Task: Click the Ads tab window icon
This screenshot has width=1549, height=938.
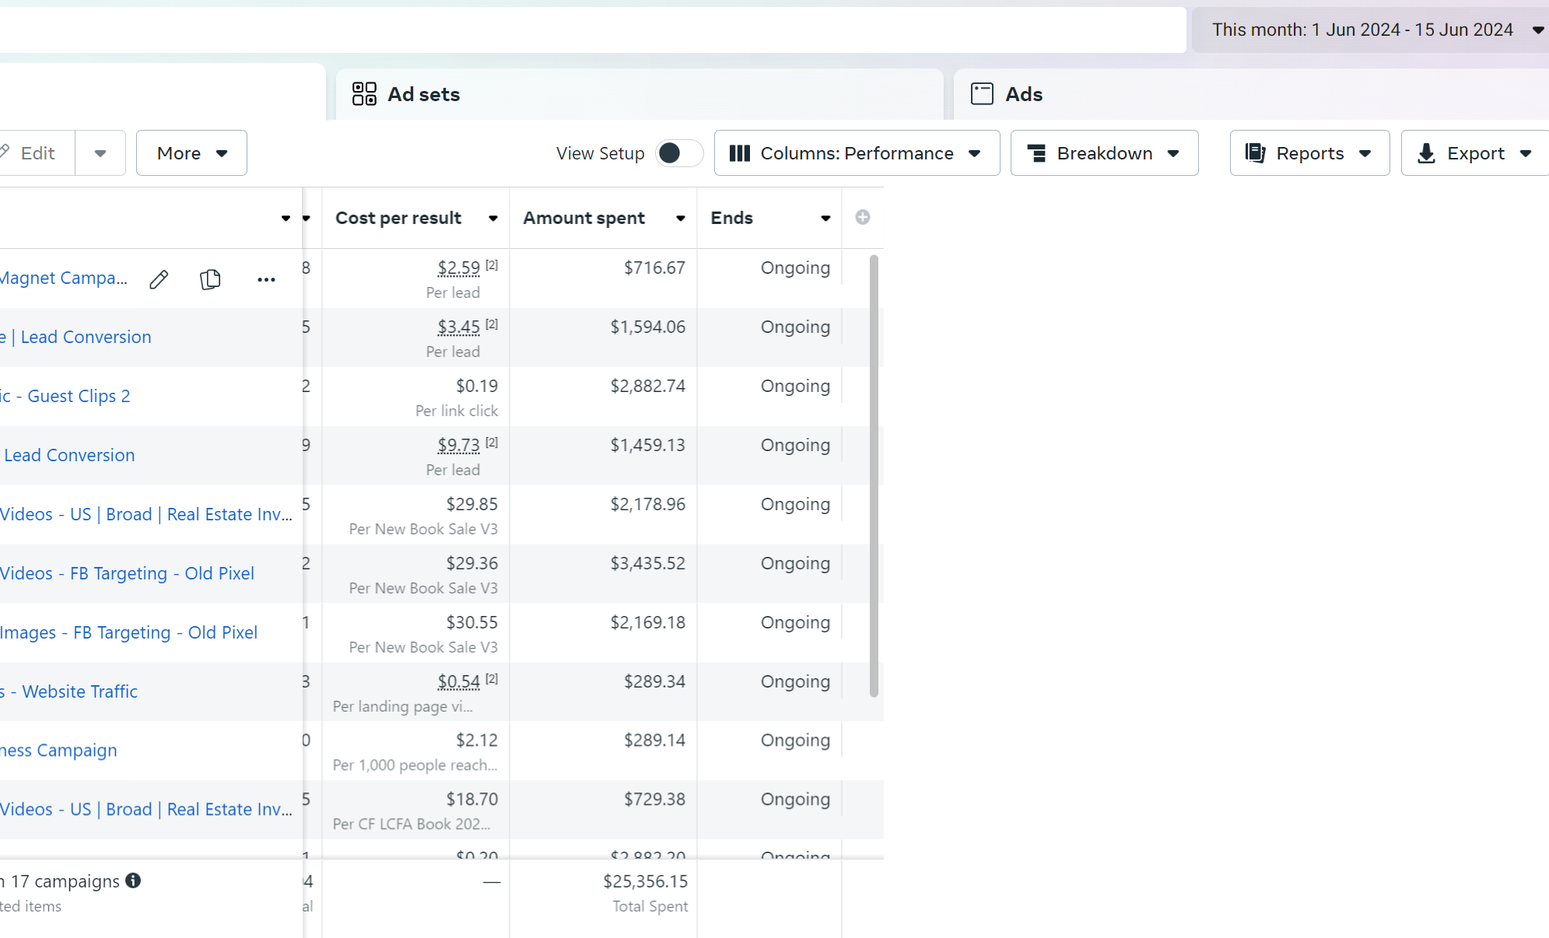Action: (x=982, y=94)
